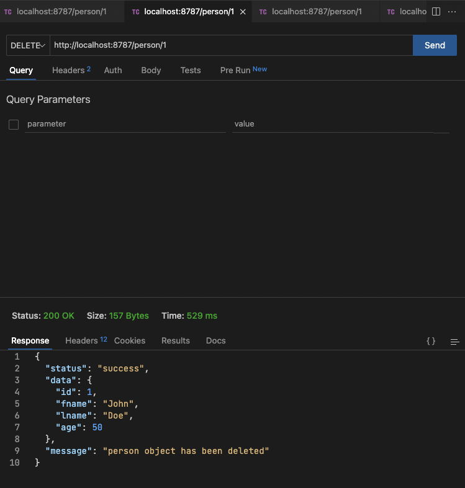This screenshot has height=488, width=465.
Task: Show request Headers tab with 2 badge
Action: [x=71, y=70]
